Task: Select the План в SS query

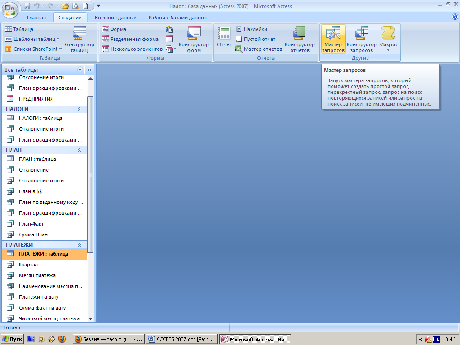Action: tap(44, 191)
